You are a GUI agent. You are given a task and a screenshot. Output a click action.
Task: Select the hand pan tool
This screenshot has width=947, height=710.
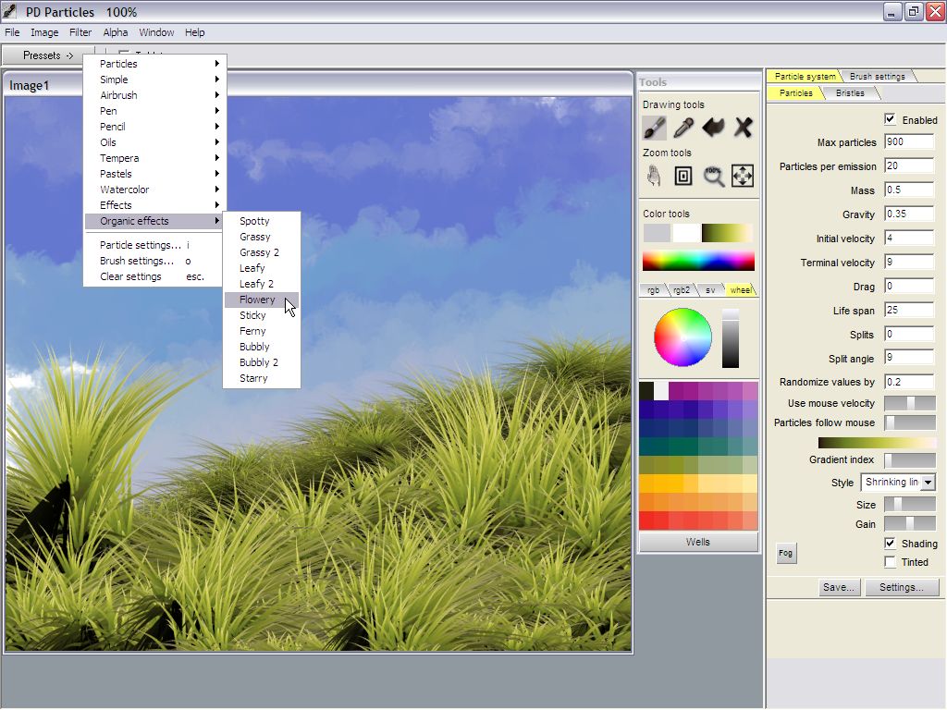[x=655, y=176]
